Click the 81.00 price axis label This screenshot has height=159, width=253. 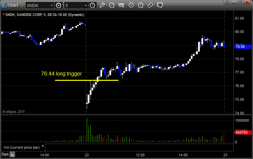tap(239, 18)
